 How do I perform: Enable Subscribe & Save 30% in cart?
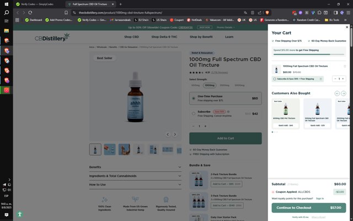point(275,79)
